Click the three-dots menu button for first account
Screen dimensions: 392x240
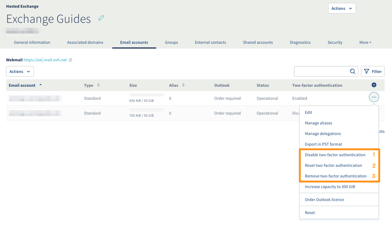[374, 97]
